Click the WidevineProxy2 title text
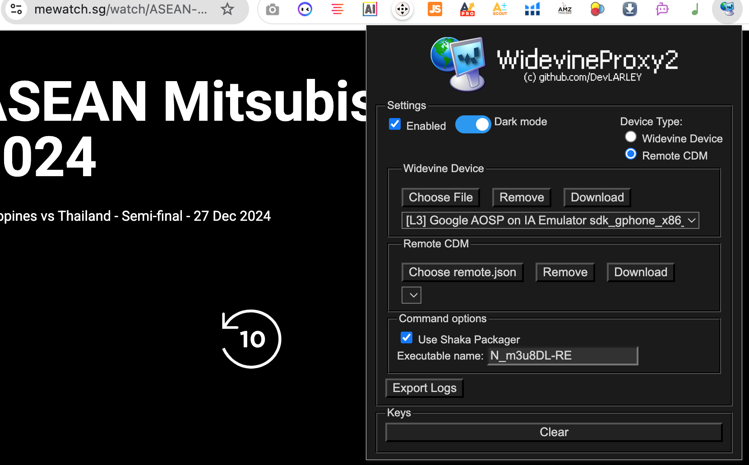The width and height of the screenshot is (749, 465). pos(587,60)
